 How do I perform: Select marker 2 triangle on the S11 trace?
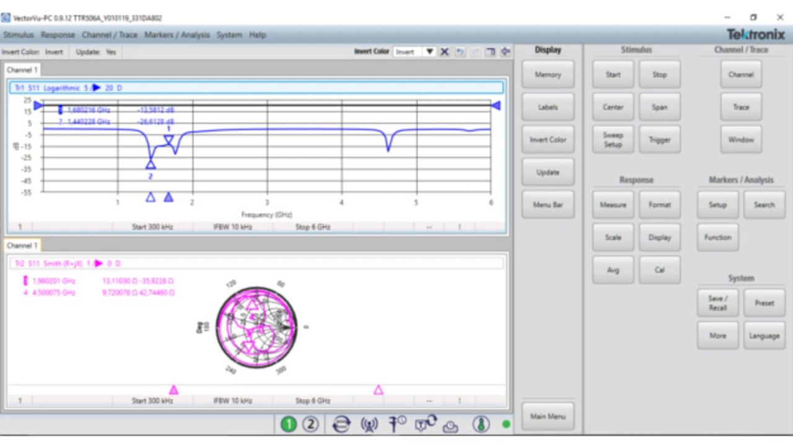click(x=151, y=165)
